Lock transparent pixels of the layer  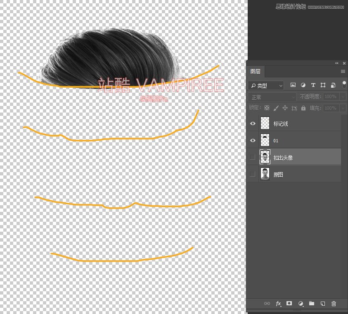click(267, 108)
